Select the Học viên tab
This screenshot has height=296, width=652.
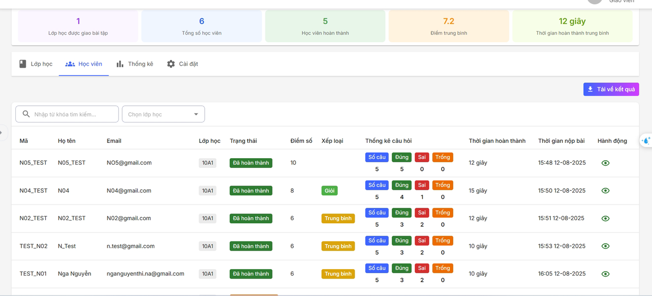tap(84, 64)
